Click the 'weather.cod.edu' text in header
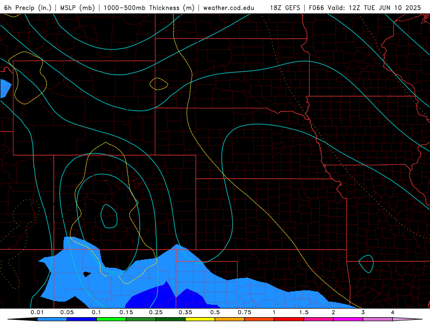 [228, 8]
